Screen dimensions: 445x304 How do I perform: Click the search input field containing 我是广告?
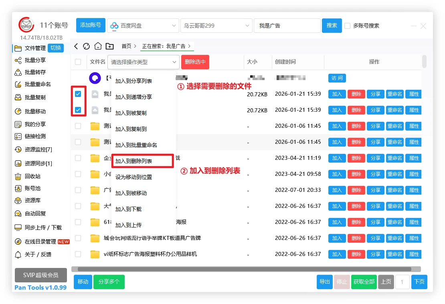[x=287, y=26]
